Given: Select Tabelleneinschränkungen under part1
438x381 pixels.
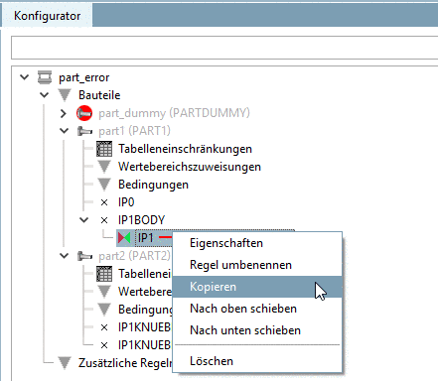Looking at the screenshot, I should click(x=185, y=149).
